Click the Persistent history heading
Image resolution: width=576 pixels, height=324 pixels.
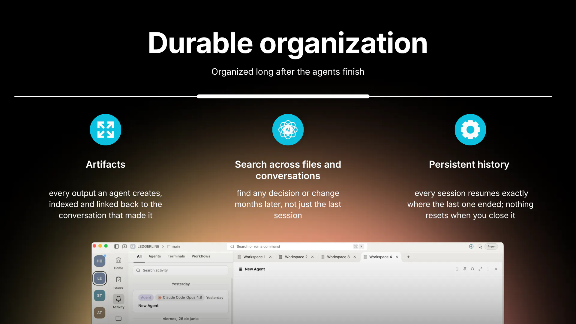click(x=469, y=164)
